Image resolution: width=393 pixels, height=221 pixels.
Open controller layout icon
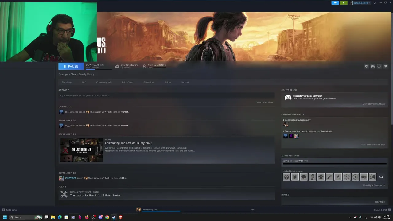[373, 66]
